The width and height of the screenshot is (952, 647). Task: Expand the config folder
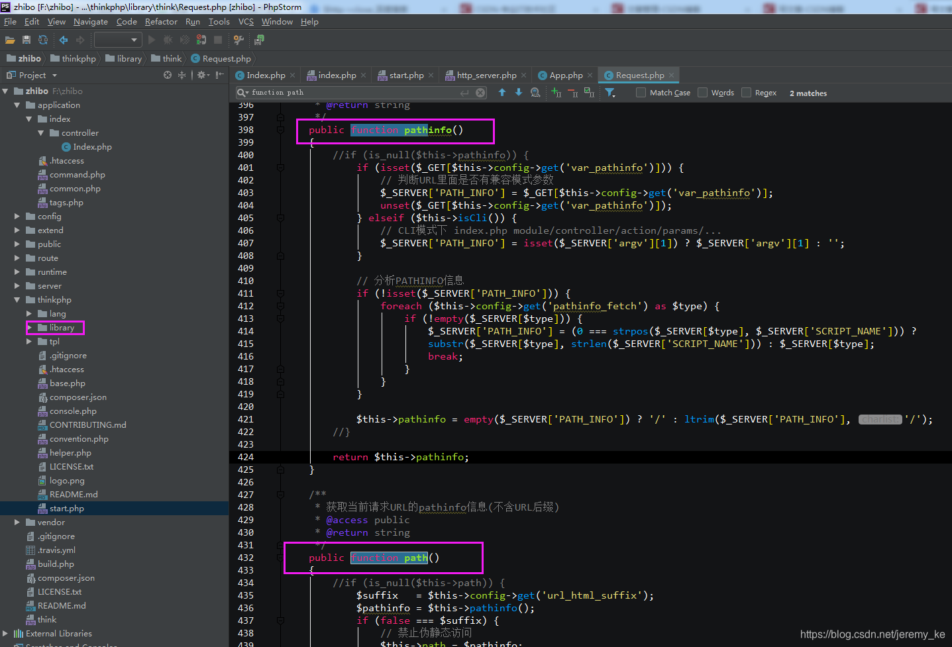click(17, 217)
